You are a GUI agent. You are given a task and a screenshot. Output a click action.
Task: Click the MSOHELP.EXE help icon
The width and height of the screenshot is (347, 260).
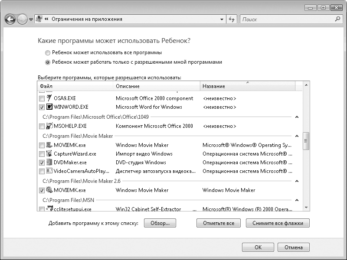click(49, 126)
